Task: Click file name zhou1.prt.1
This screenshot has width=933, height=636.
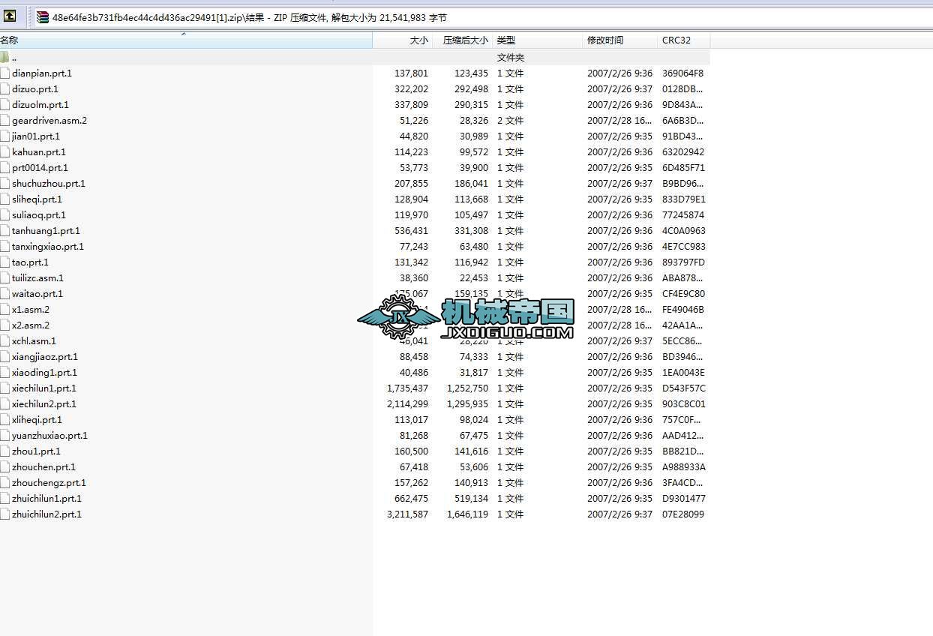Action: click(x=36, y=451)
